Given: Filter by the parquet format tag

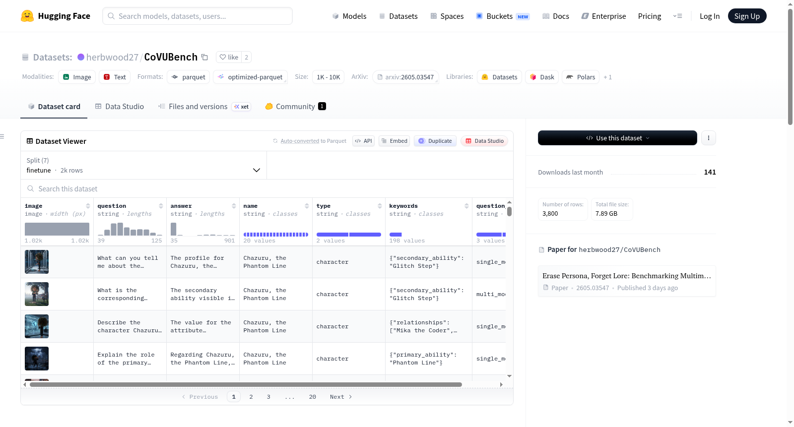Looking at the screenshot, I should tap(189, 77).
